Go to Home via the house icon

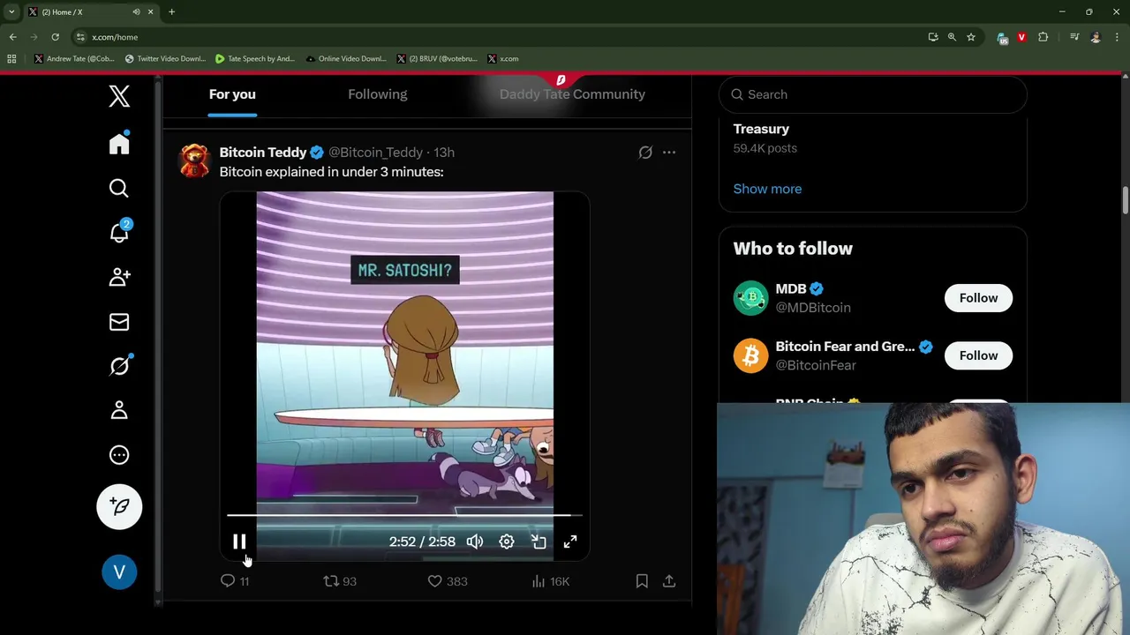(x=119, y=143)
